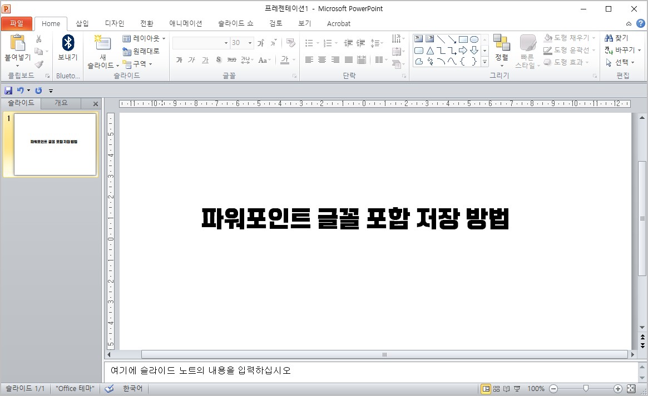Viewport: 648px width, 396px height.
Task: Click the Increase Font Size icon
Action: [x=261, y=43]
